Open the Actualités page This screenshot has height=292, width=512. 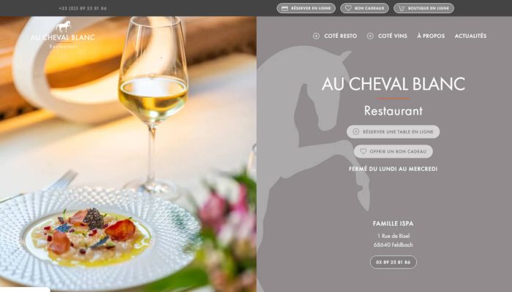click(x=470, y=36)
